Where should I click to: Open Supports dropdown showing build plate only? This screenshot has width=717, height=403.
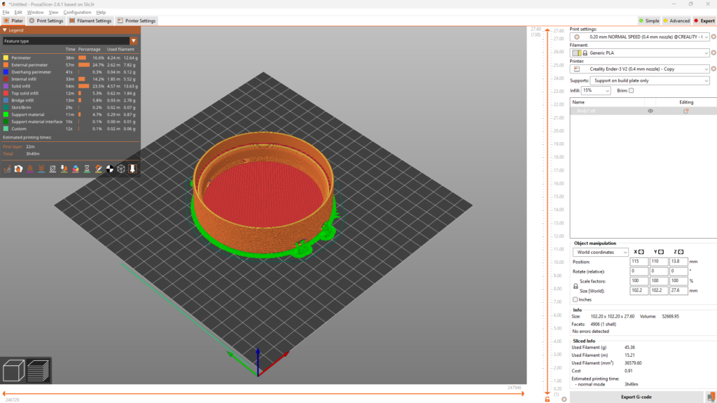tap(650, 80)
